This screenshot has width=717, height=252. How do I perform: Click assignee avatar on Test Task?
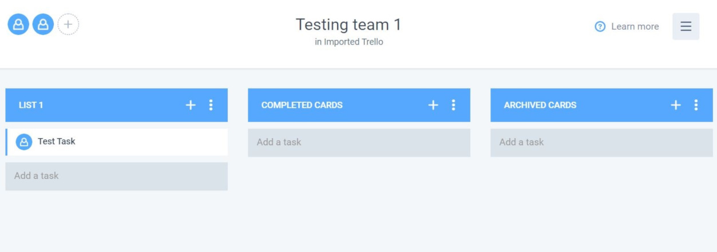[24, 142]
